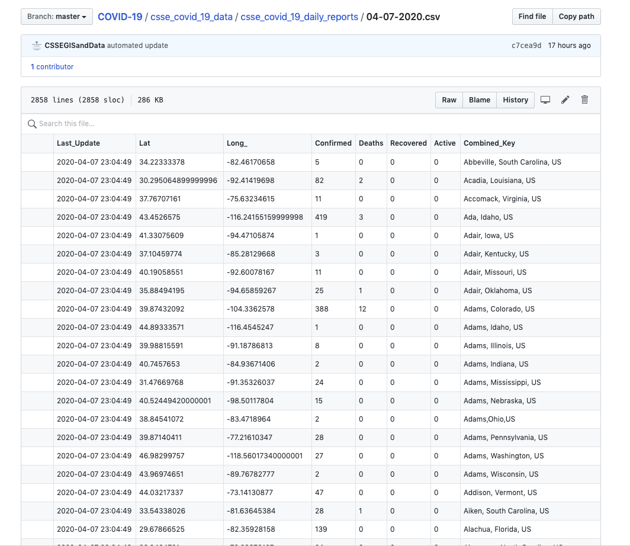Click the CSSEGISandData author name
This screenshot has width=630, height=546.
pyautogui.click(x=75, y=46)
